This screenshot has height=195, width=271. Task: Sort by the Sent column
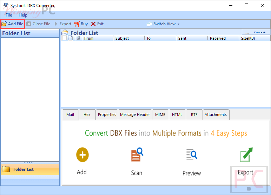click(x=192, y=38)
